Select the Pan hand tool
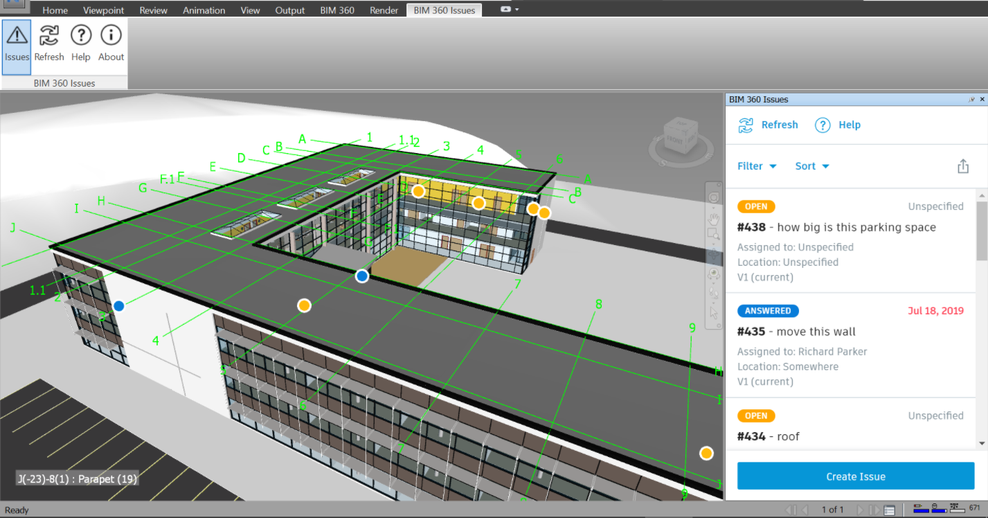 (714, 219)
